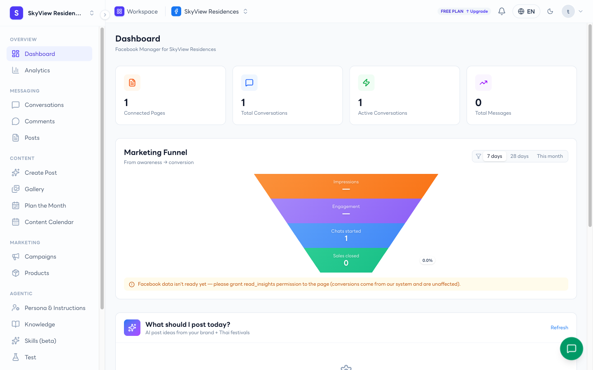Screen dimensions: 593x370
Task: Click the Gallery icon in the sidebar
Action: pos(16,189)
